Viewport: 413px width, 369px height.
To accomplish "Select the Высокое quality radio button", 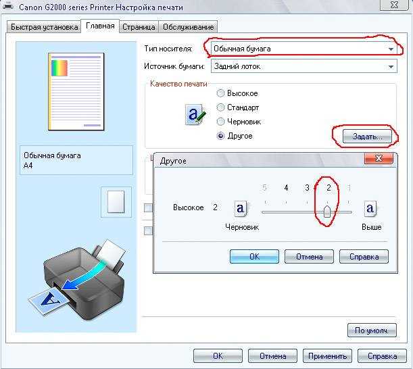I will point(220,93).
